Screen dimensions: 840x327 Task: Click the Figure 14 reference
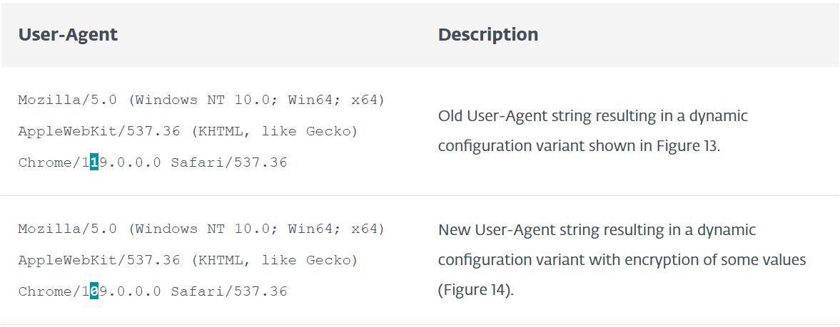(474, 291)
